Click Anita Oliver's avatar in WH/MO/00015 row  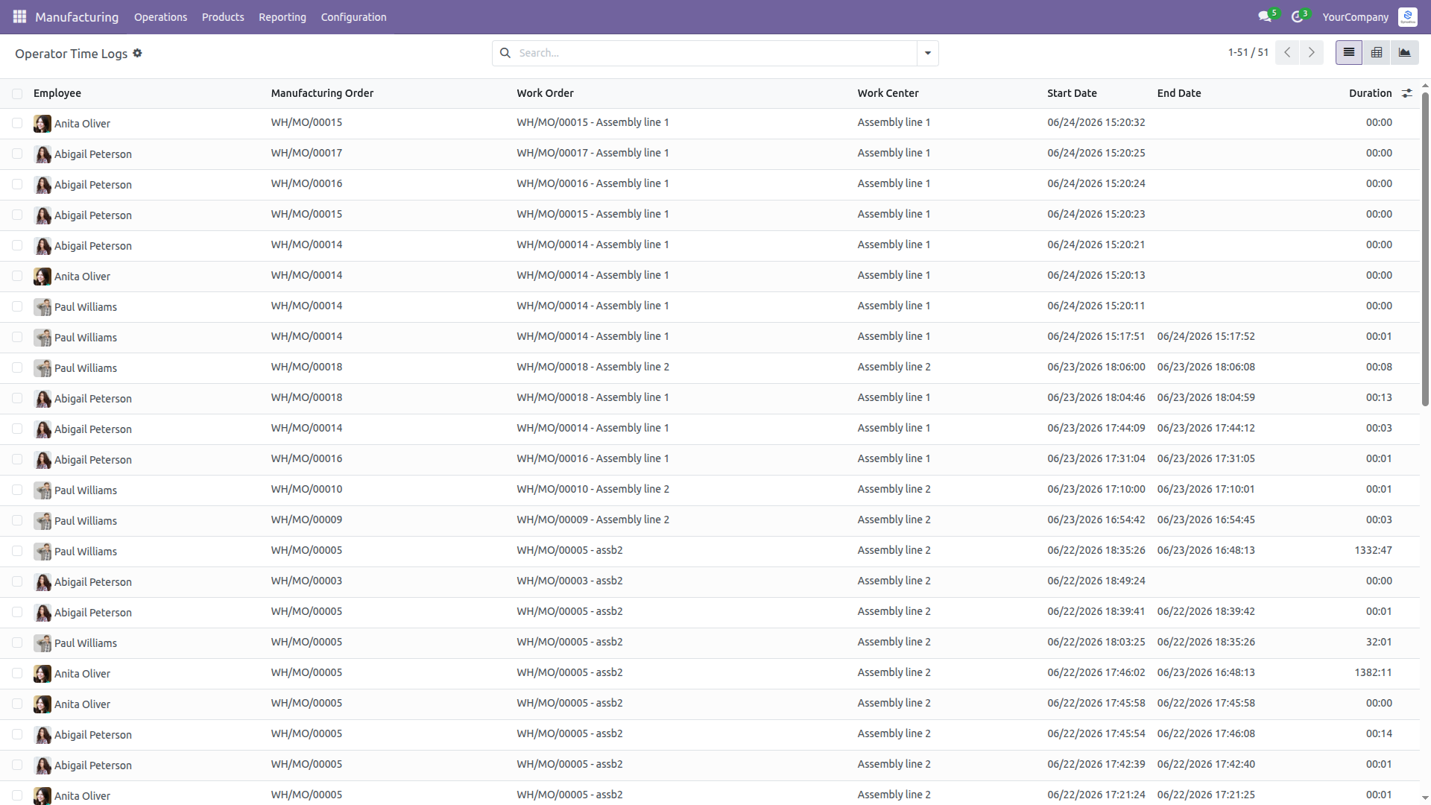[42, 124]
